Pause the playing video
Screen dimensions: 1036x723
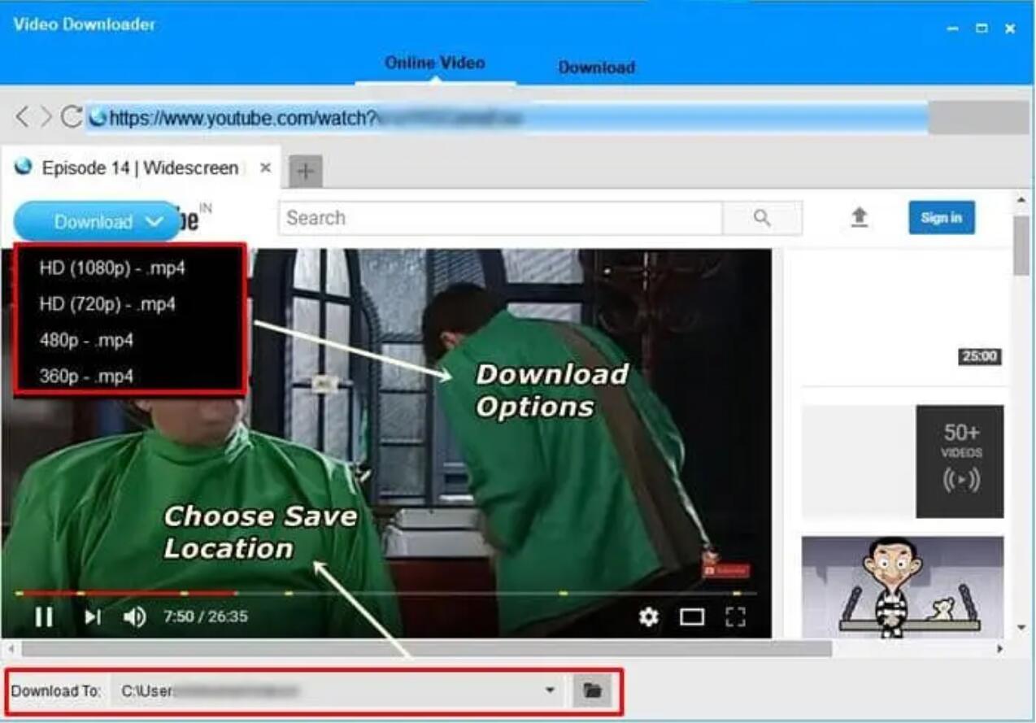point(44,617)
